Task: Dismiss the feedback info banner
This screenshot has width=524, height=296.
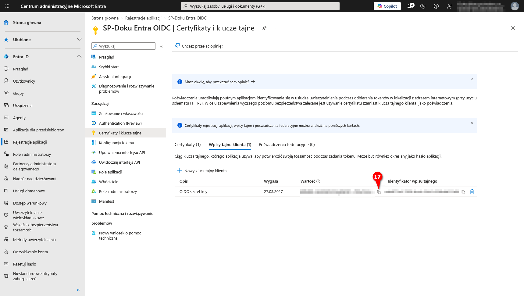Action: [472, 79]
